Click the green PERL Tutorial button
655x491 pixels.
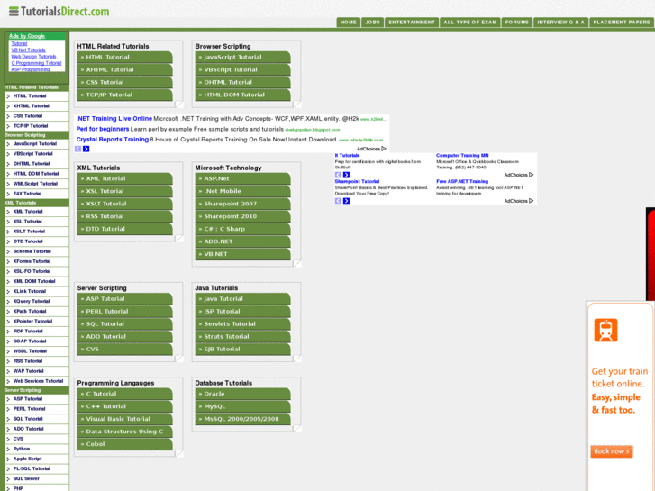[125, 312]
